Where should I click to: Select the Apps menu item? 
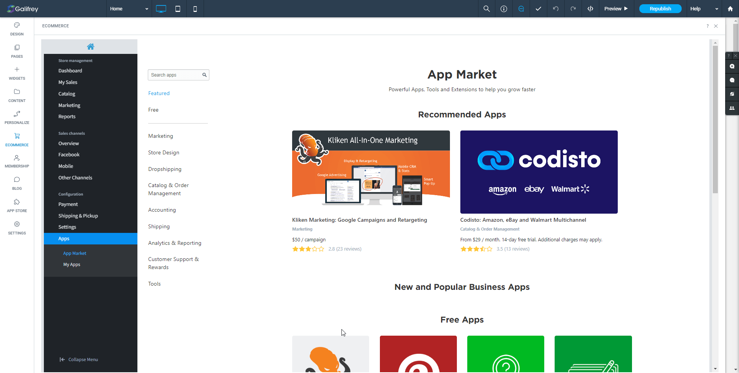(x=90, y=239)
